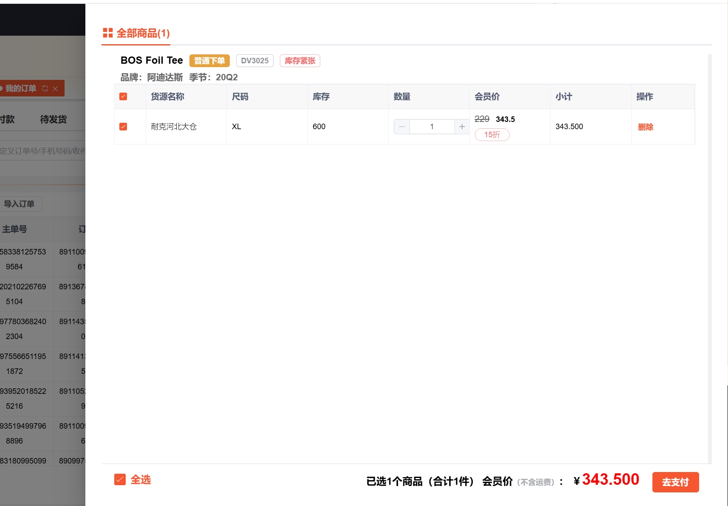Click 删除 to remove the item

(x=645, y=127)
